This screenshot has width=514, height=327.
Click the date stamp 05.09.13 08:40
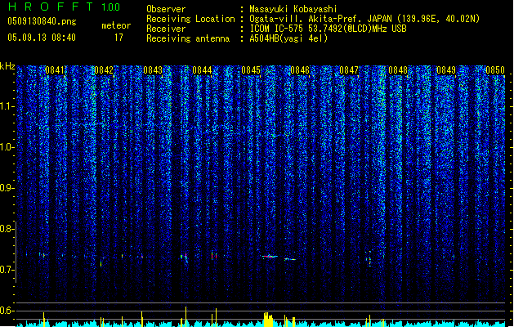42,38
